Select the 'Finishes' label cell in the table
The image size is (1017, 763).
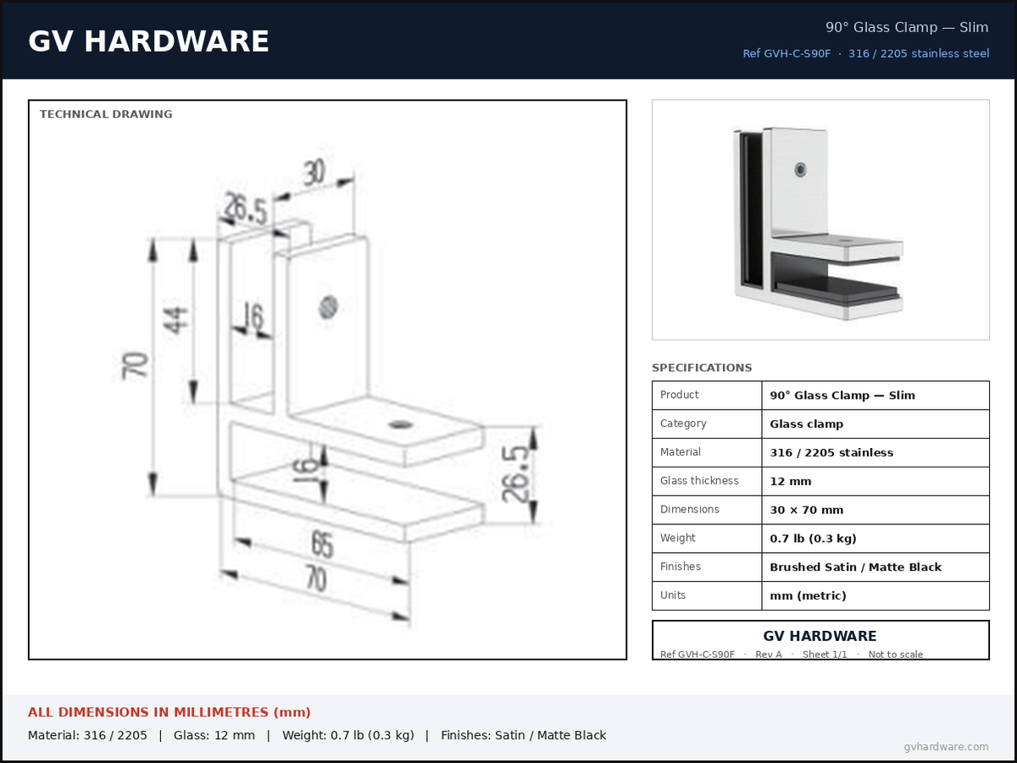click(x=707, y=567)
